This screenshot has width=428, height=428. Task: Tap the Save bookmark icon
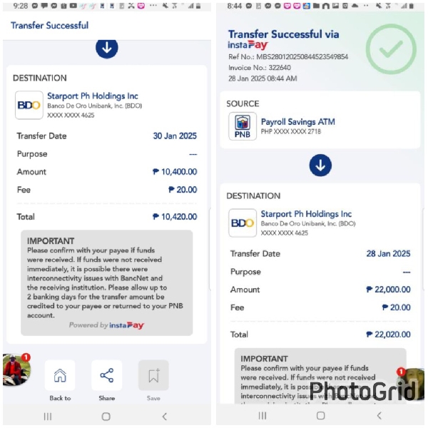point(153,375)
